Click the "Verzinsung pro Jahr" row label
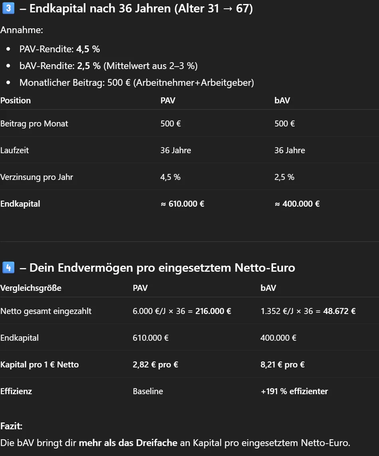Screen dimensions: 379x456 pyautogui.click(x=37, y=177)
